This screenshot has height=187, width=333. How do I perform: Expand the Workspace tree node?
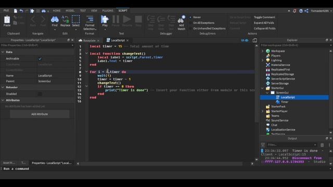click(262, 51)
